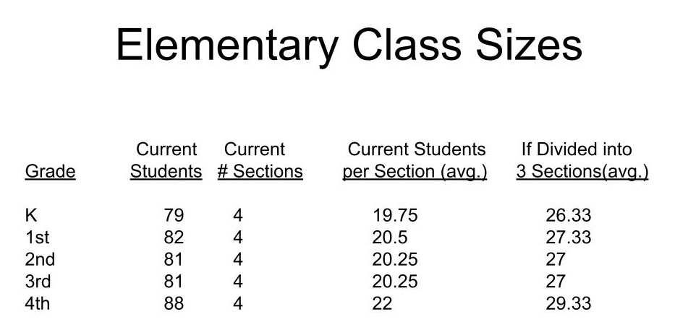Select the 1st grade row label
Image resolution: width=675 pixels, height=322 pixels.
(37, 238)
